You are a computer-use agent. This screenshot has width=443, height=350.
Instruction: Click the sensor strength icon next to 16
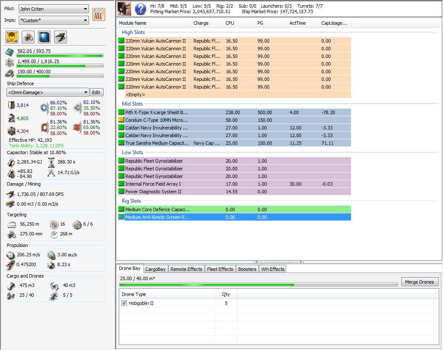(54, 225)
